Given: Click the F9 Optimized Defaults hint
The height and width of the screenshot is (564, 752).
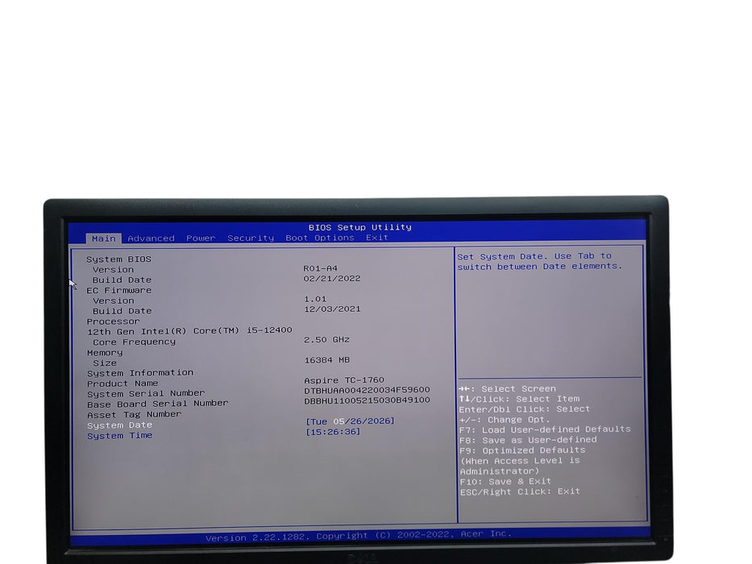Looking at the screenshot, I should pos(522,451).
